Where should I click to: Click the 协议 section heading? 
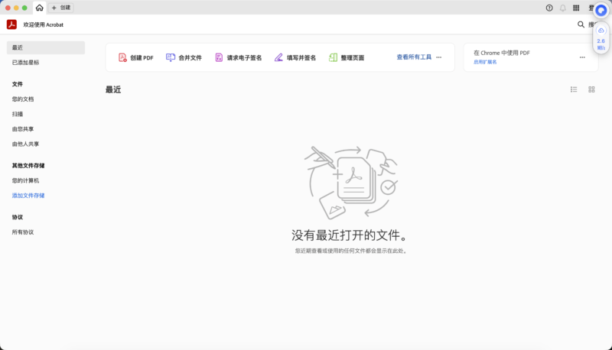click(x=17, y=217)
